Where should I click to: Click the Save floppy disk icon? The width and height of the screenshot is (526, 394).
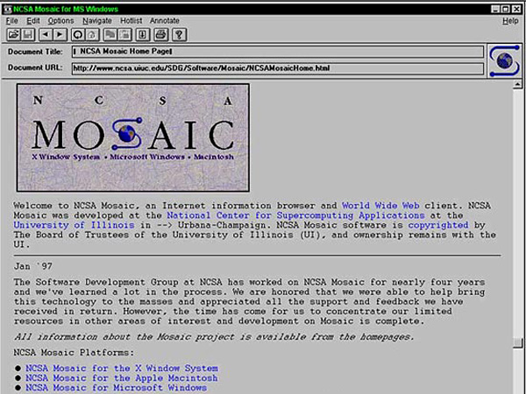click(x=27, y=35)
